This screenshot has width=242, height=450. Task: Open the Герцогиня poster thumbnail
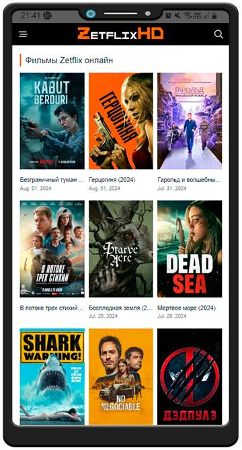tap(121, 121)
